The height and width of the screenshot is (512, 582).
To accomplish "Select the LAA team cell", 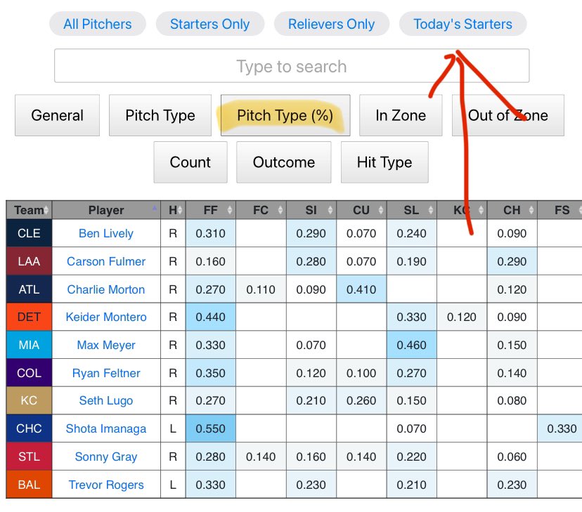I will (x=29, y=261).
